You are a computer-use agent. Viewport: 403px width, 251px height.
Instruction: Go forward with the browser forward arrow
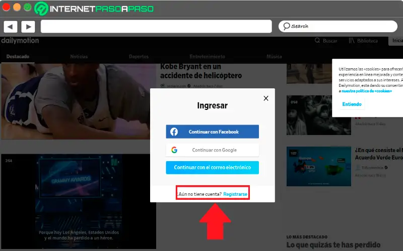pyautogui.click(x=28, y=27)
